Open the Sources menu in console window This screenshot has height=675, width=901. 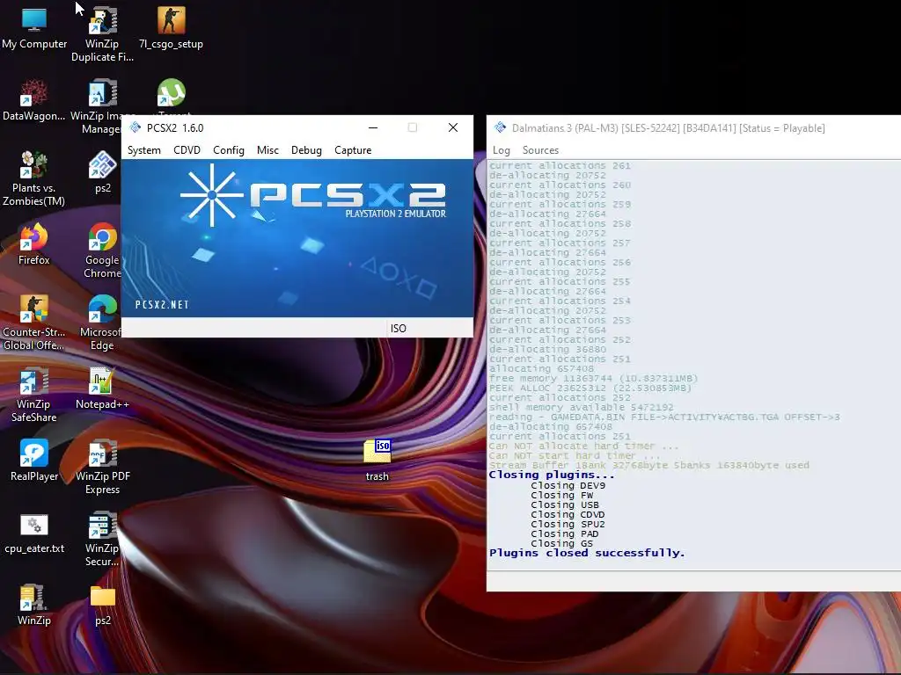pos(540,150)
